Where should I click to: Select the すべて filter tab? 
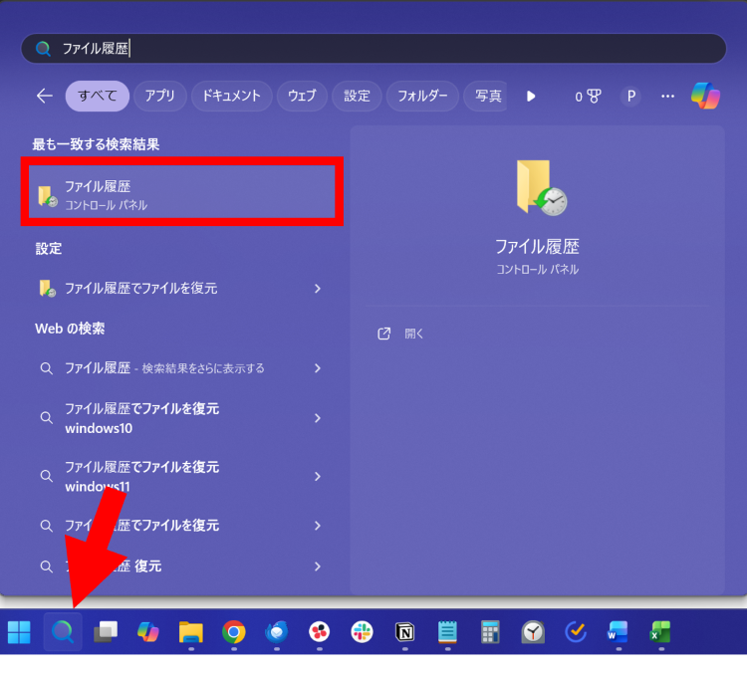[98, 96]
